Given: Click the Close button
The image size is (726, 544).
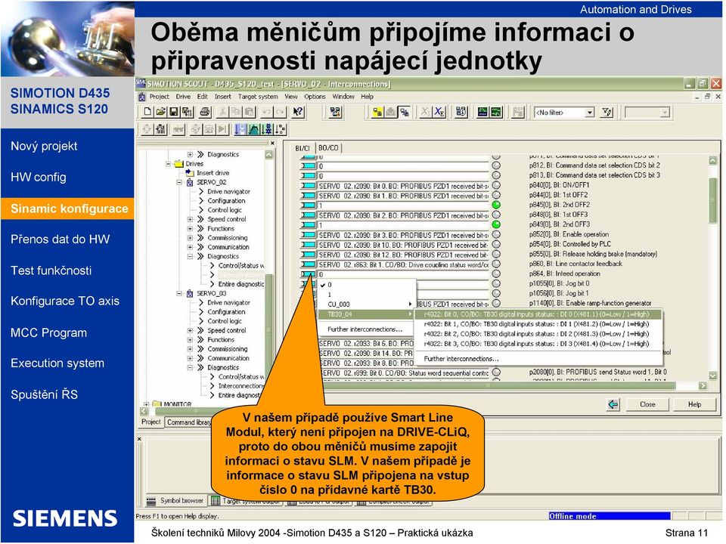Looking at the screenshot, I should pos(647,405).
